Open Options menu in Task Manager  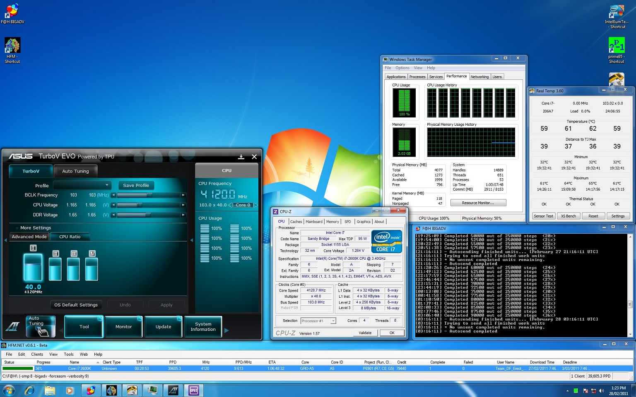click(402, 68)
